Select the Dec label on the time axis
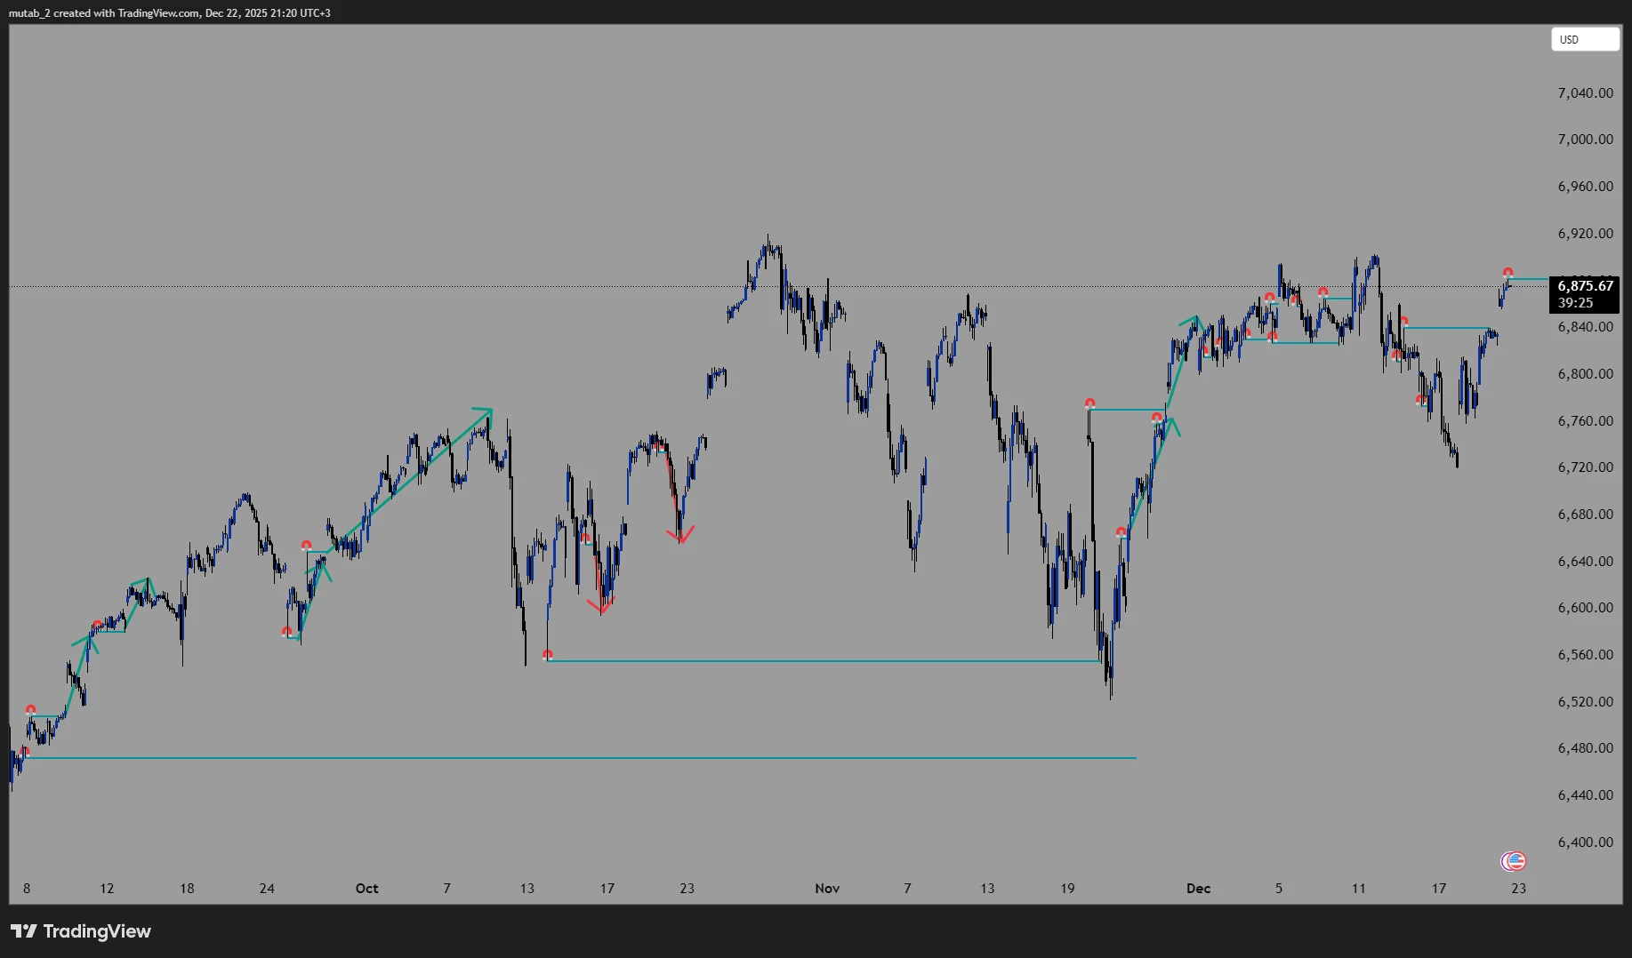 pyautogui.click(x=1198, y=888)
